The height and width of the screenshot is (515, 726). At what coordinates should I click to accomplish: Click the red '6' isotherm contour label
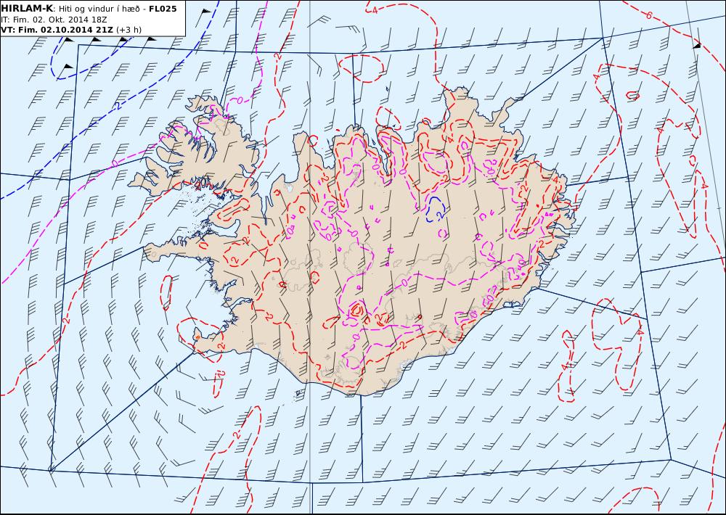(648, 15)
